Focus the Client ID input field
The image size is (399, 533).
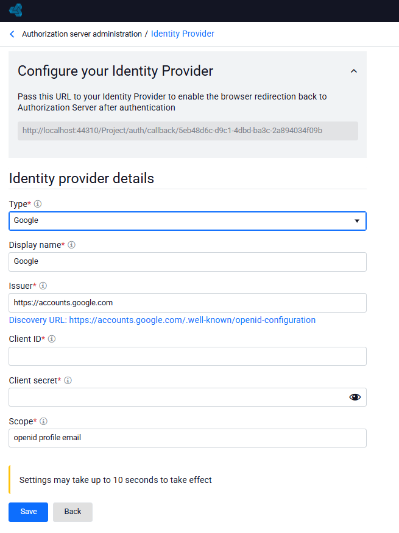pyautogui.click(x=188, y=356)
